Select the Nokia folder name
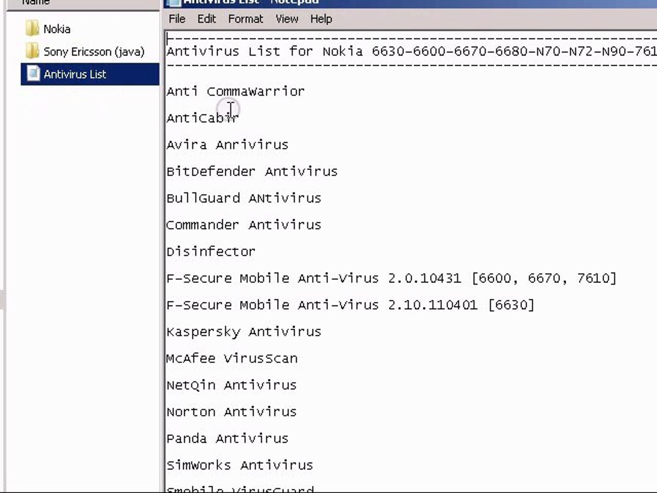This screenshot has width=657, height=493. tap(57, 29)
